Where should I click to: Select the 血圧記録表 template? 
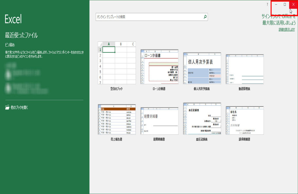[202, 119]
